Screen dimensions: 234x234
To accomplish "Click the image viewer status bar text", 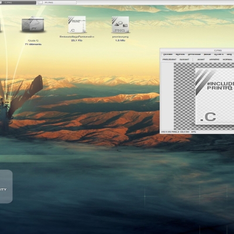I will tap(178, 132).
